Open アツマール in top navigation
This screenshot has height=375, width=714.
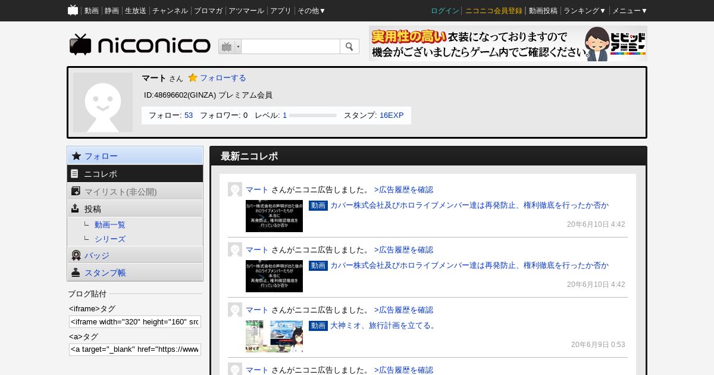(x=246, y=11)
